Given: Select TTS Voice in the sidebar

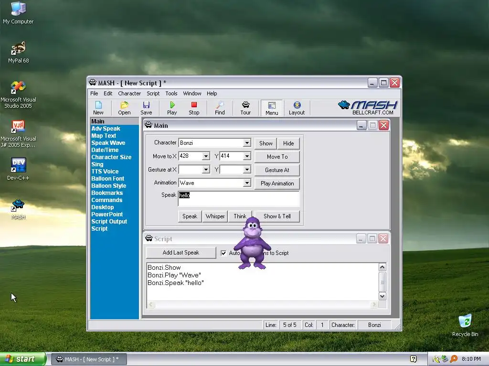Looking at the screenshot, I should point(105,172).
